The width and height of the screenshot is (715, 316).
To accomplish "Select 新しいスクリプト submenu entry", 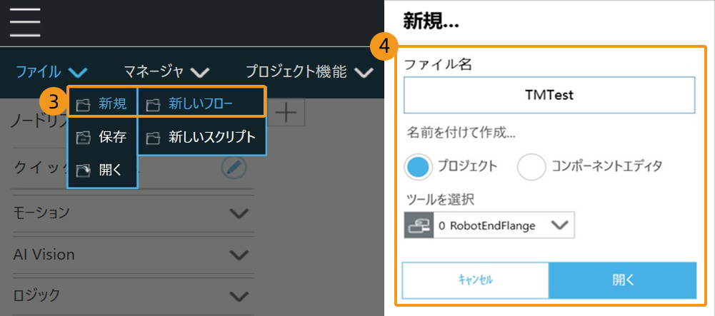I will [201, 137].
